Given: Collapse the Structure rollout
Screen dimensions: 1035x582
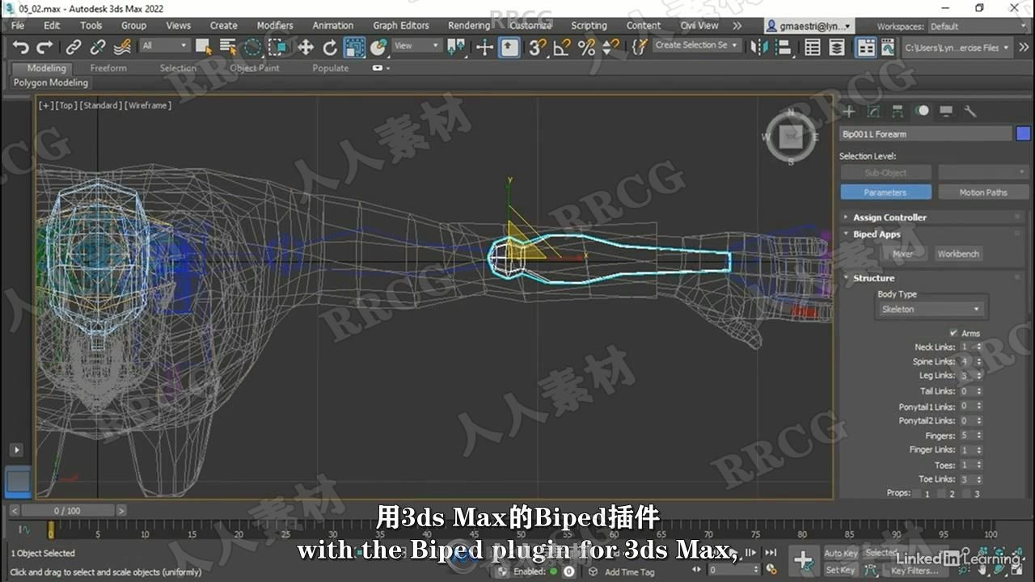Looking at the screenshot, I should click(x=873, y=278).
